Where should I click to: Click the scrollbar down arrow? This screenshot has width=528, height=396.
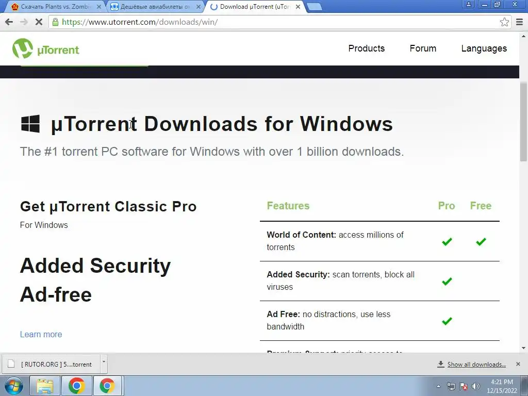[524, 348]
